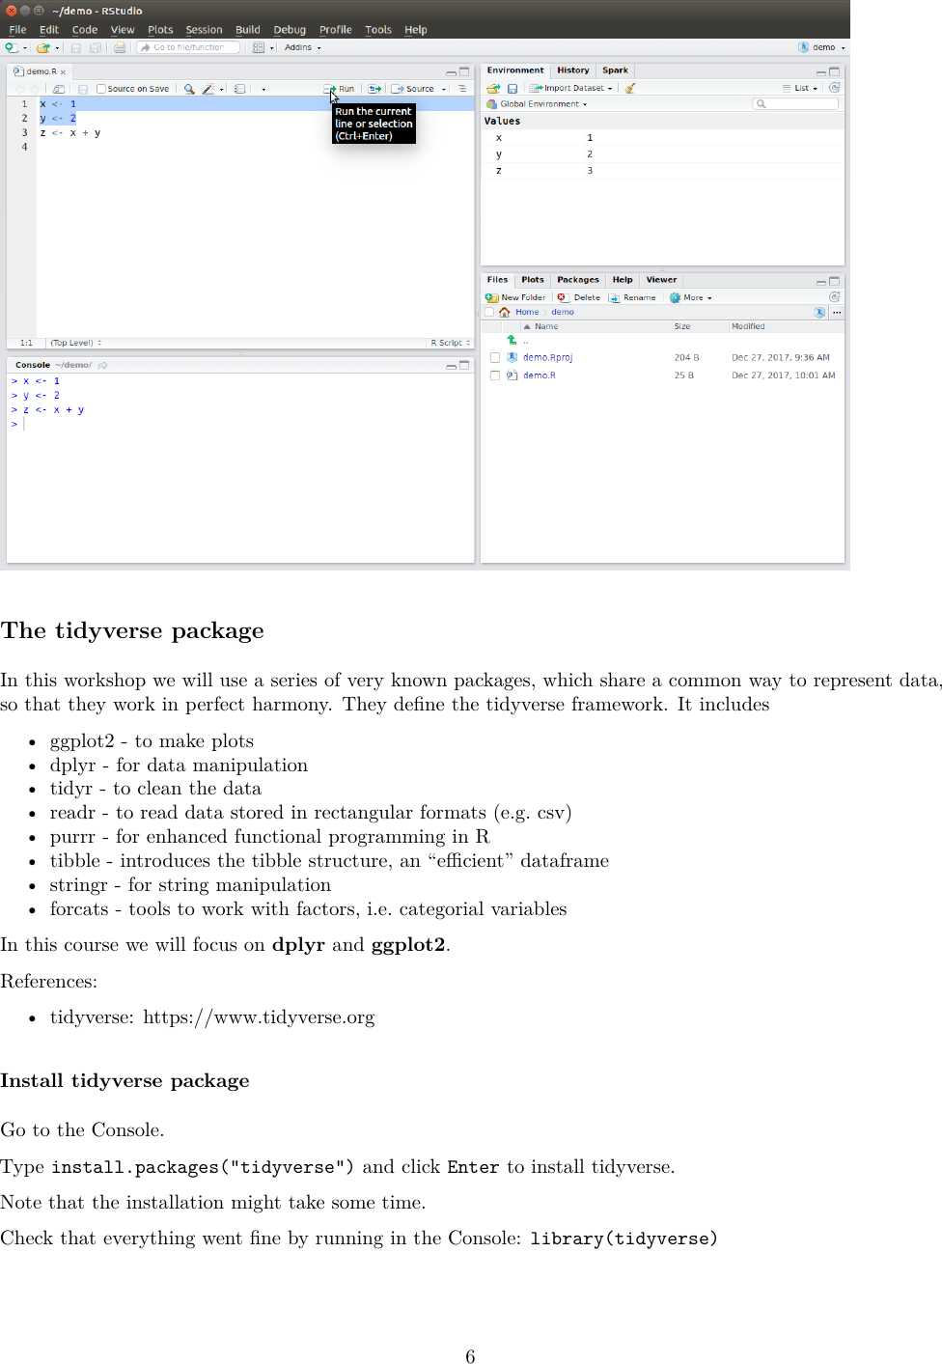The width and height of the screenshot is (942, 1364).
Task: Open the Top Level scope selector
Action: (75, 343)
